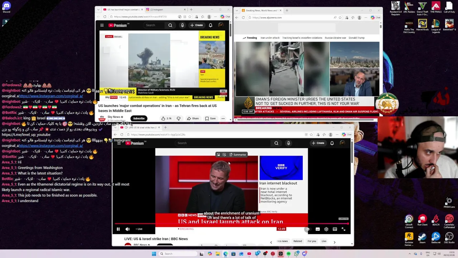
Task: Open a new tab in Sky News browser window
Action: pyautogui.click(x=191, y=10)
